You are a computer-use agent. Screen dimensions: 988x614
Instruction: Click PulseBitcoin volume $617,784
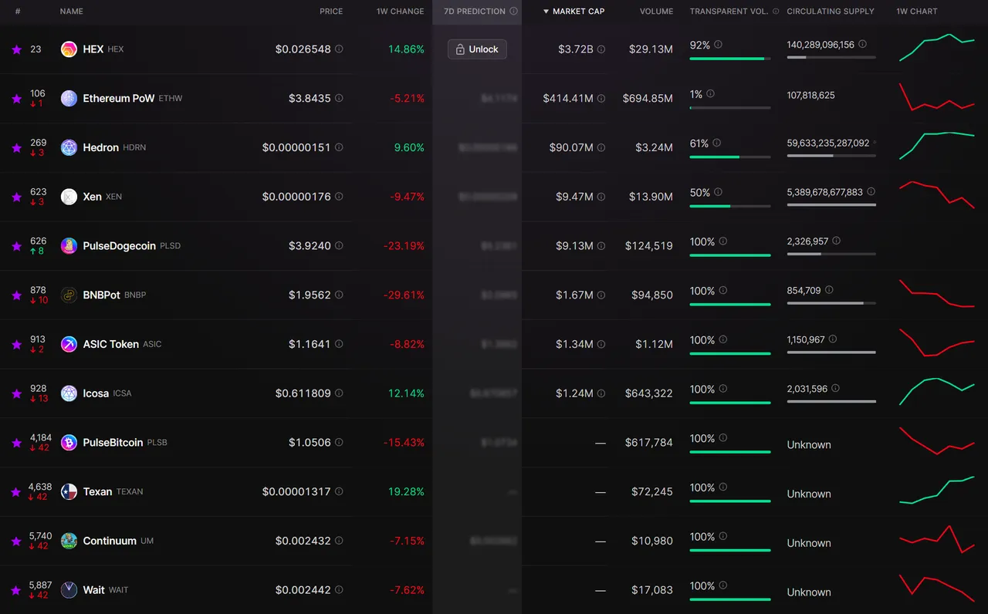tap(648, 443)
